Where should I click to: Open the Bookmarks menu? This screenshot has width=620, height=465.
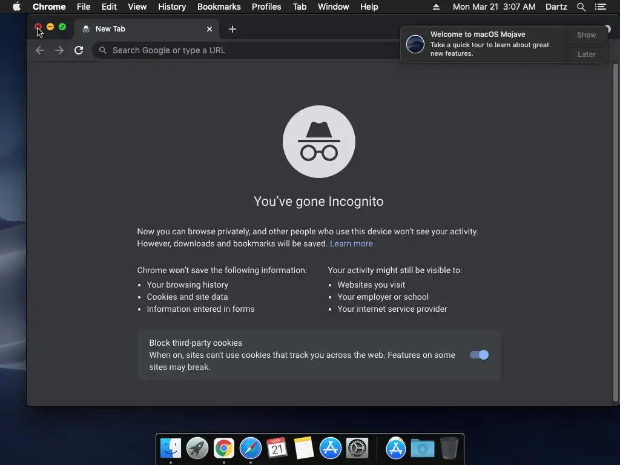click(x=219, y=7)
